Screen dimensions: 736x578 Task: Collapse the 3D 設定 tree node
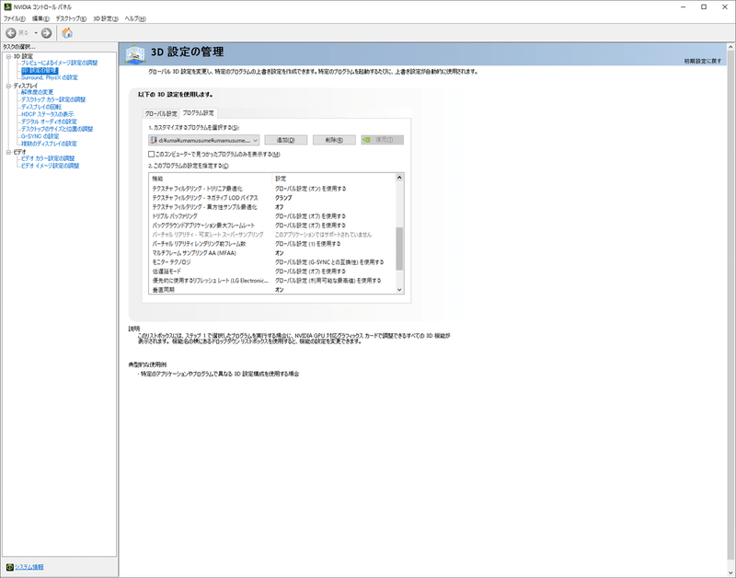pyautogui.click(x=8, y=56)
